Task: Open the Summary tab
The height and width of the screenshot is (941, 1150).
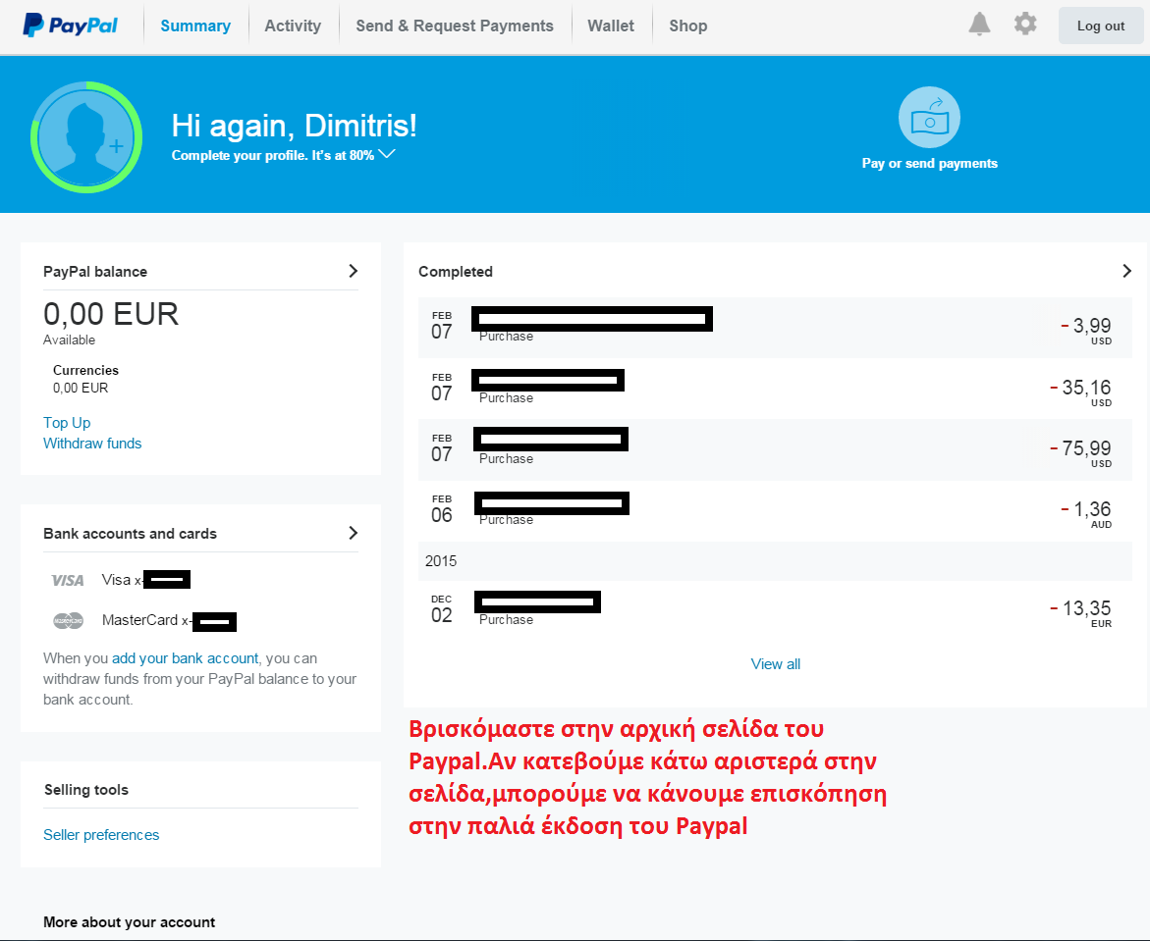Action: tap(195, 26)
